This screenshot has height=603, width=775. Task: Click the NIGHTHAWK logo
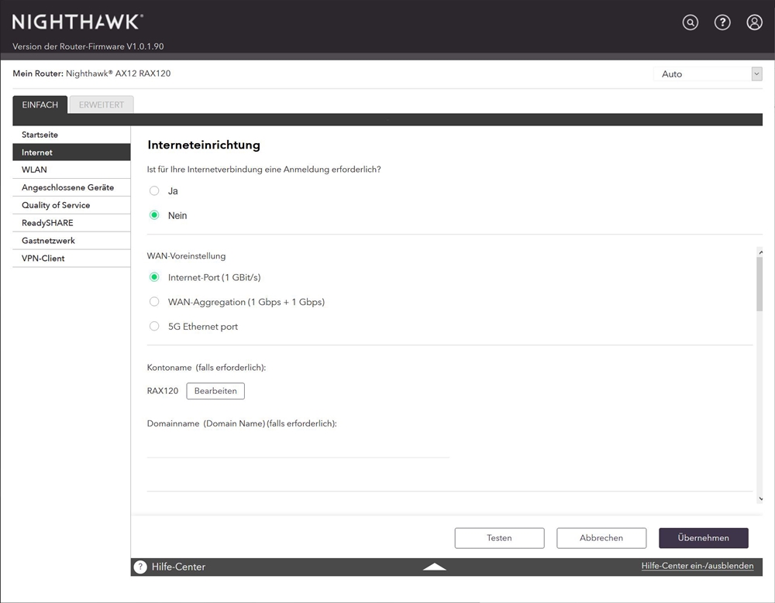77,22
